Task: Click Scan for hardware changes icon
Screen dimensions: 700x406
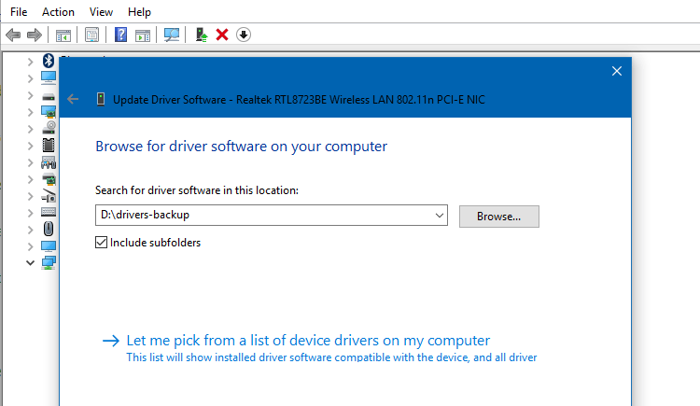Action: point(172,35)
